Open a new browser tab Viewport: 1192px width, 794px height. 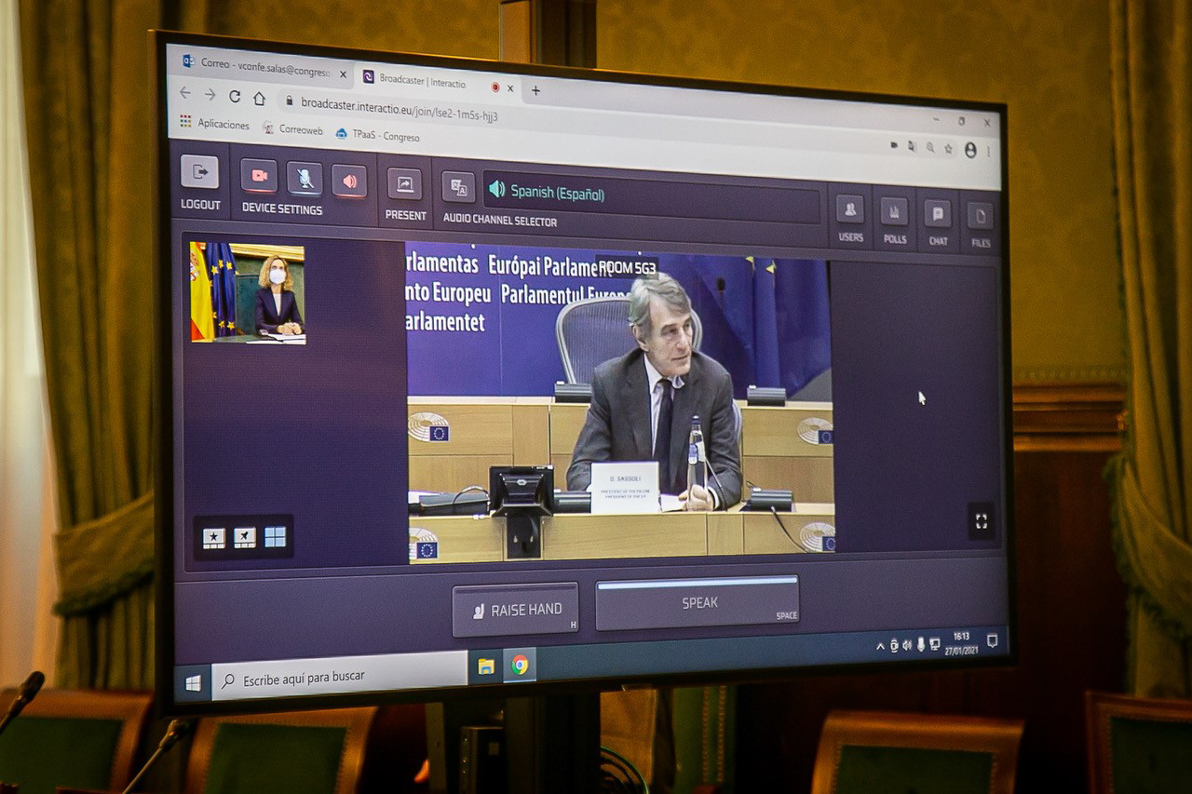click(535, 90)
